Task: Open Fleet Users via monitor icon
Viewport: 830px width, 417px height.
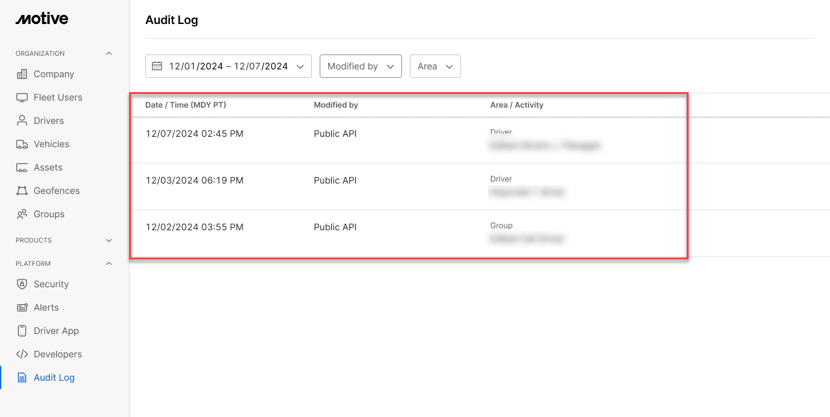Action: [22, 97]
